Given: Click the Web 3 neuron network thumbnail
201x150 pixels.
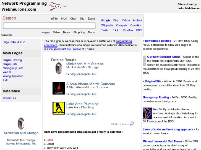Looking at the screenshot, I should click(147, 113).
